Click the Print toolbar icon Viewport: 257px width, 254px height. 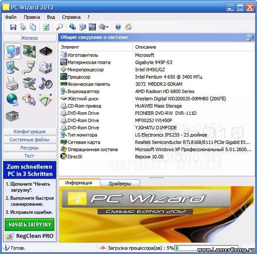23,27
